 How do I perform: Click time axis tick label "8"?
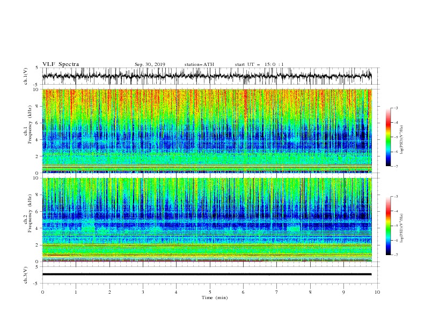tap(310, 292)
